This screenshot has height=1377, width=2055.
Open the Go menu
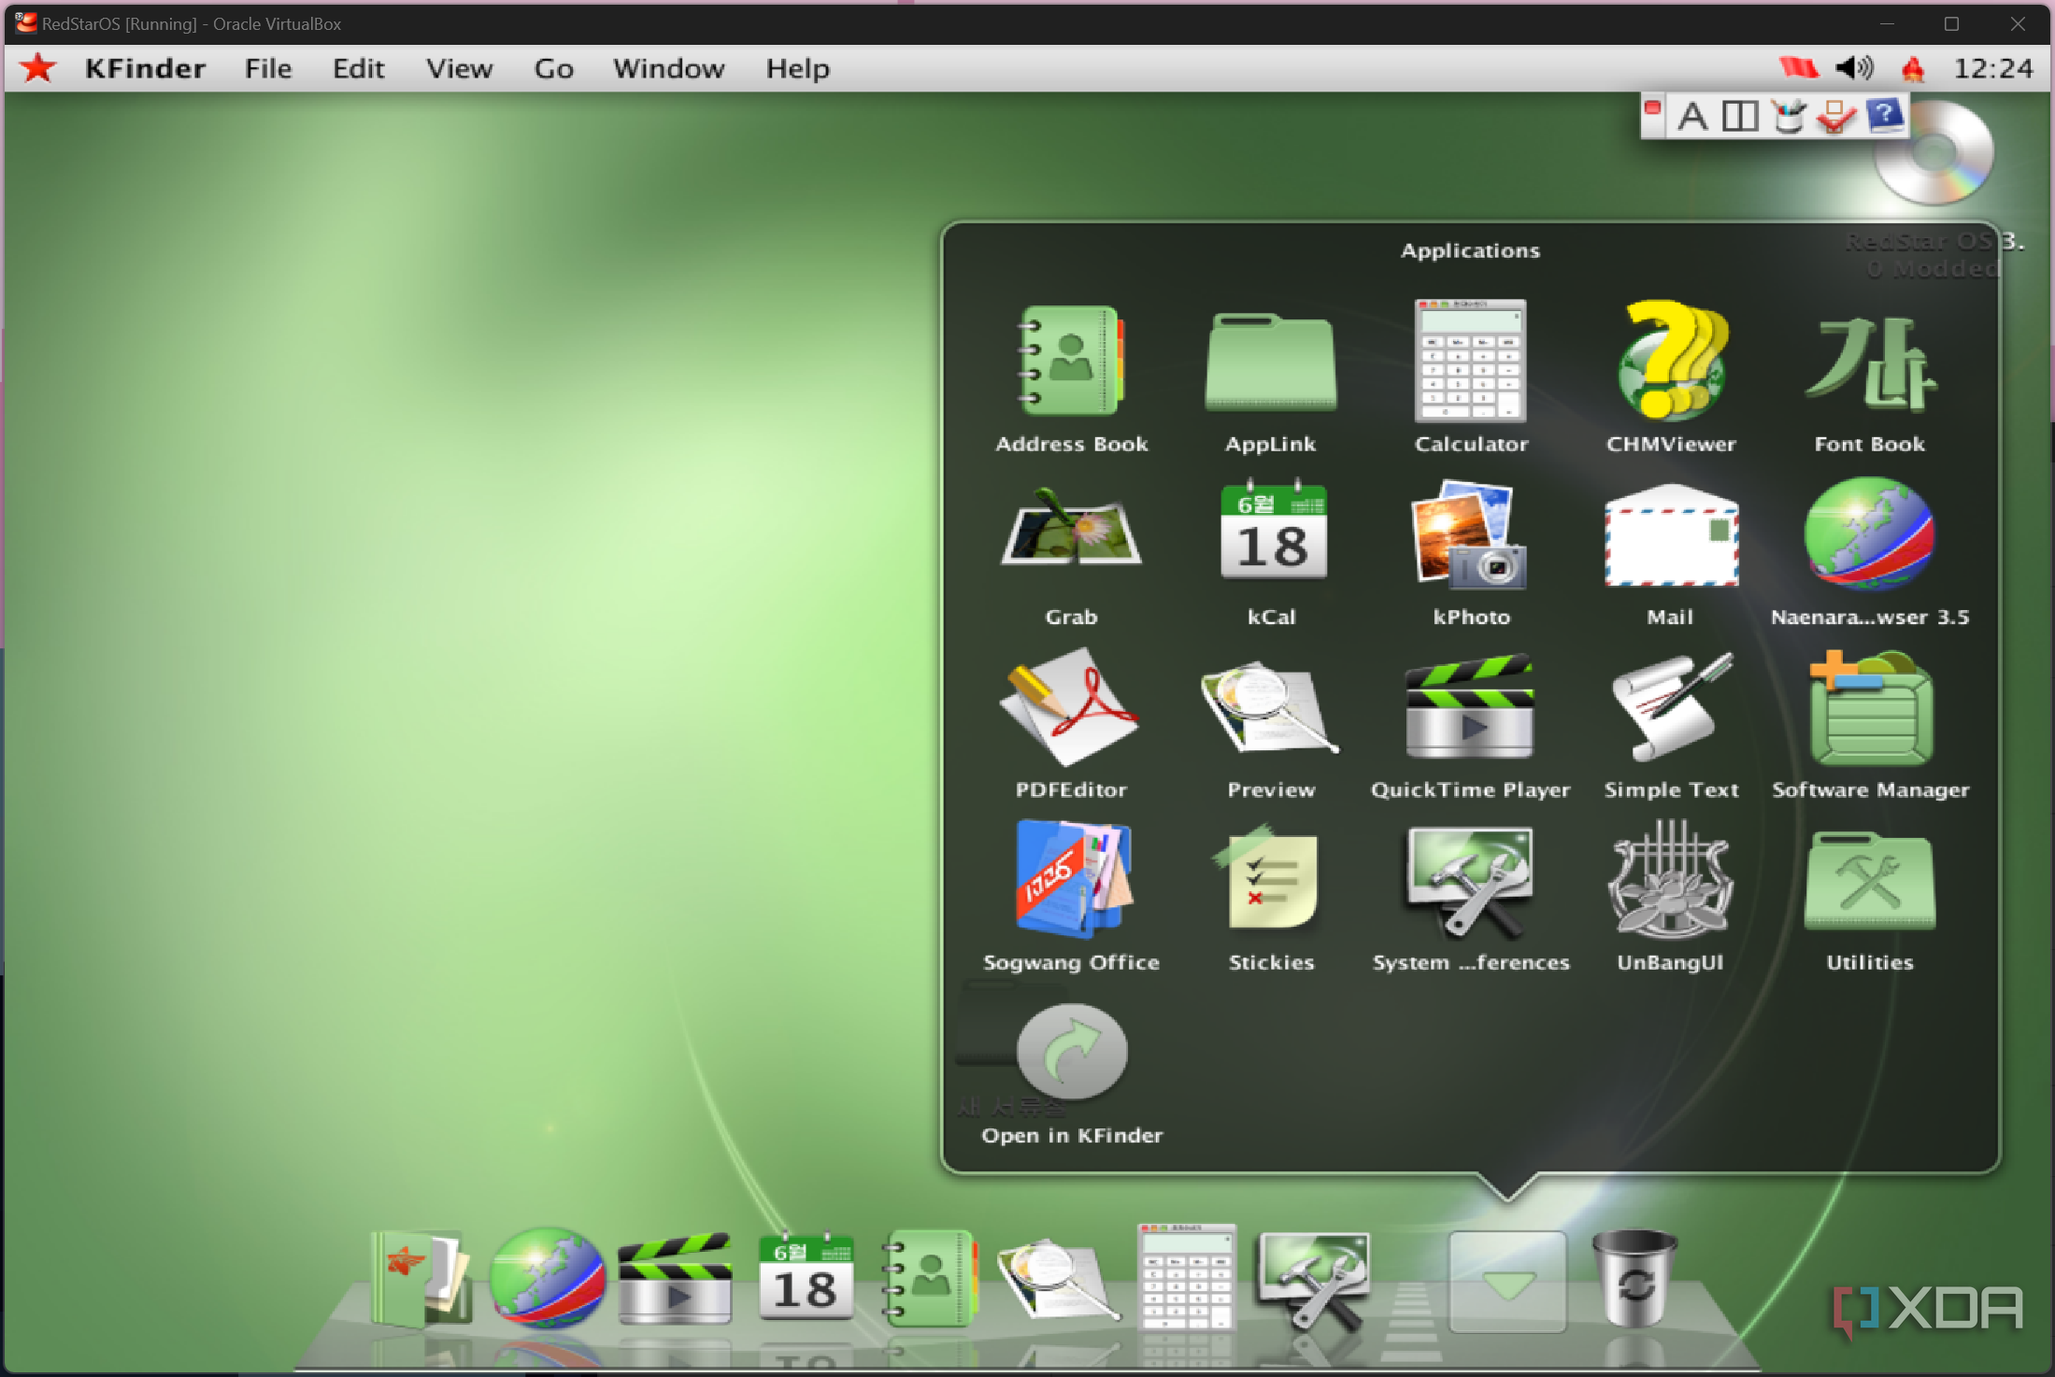click(553, 69)
